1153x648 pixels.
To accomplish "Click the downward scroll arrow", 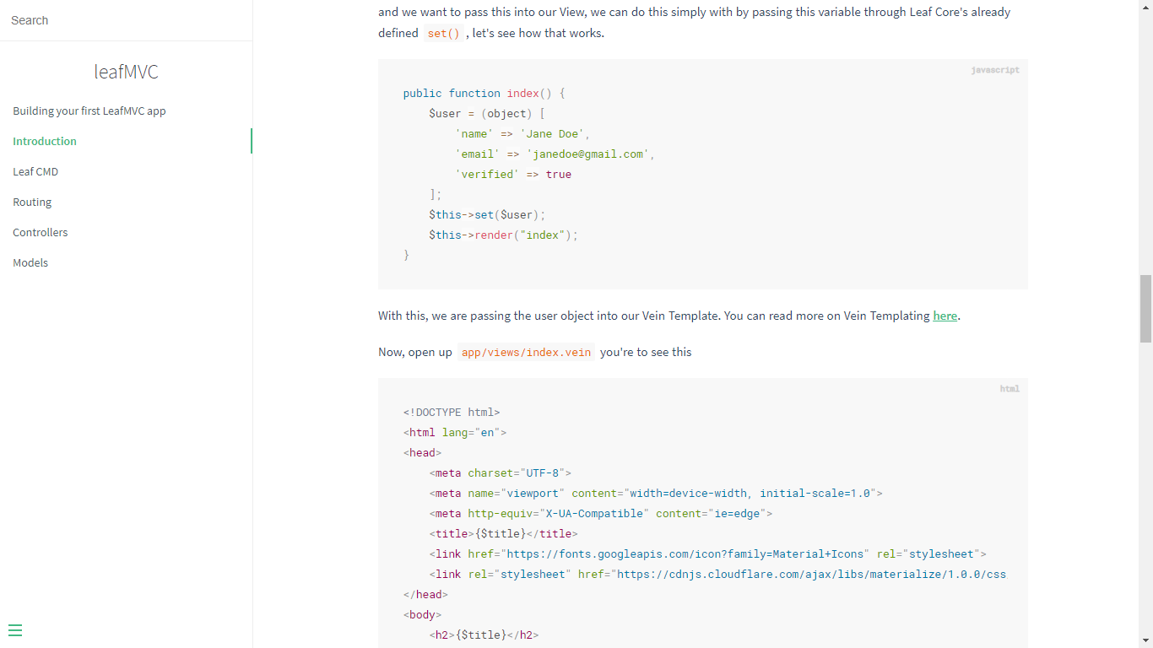I will 1146,642.
